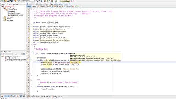Image resolution: width=176 pixels, height=99 pixels.
Task: Switch to the Source view button
Action: [x=29, y=7]
